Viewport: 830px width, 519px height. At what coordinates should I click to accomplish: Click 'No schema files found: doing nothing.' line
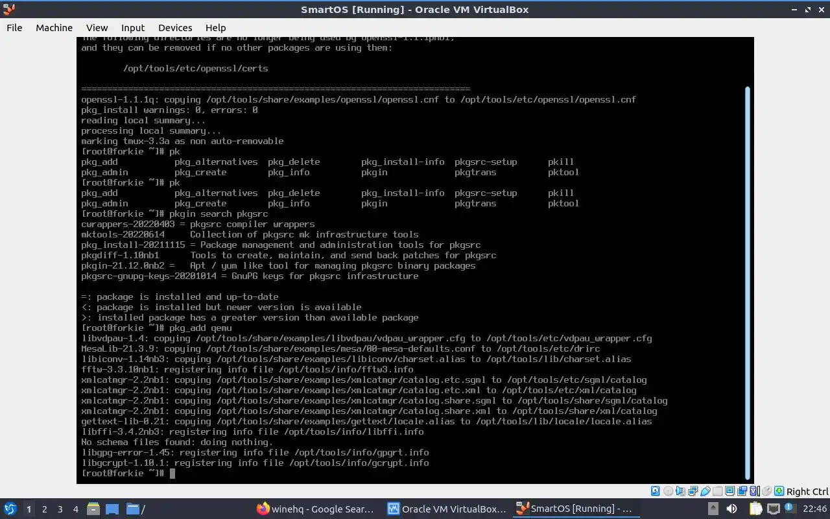pos(177,442)
